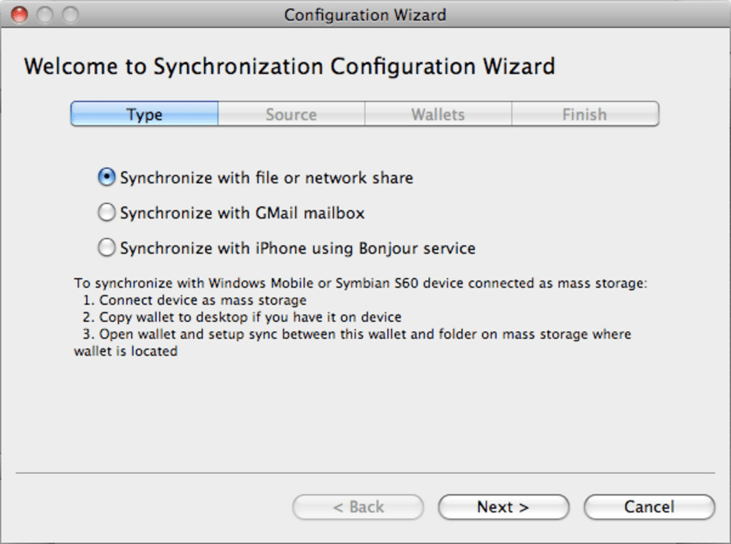
Task: Click the Next > button
Action: coord(503,507)
